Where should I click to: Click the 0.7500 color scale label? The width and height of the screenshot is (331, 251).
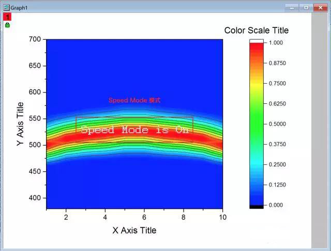click(x=277, y=84)
